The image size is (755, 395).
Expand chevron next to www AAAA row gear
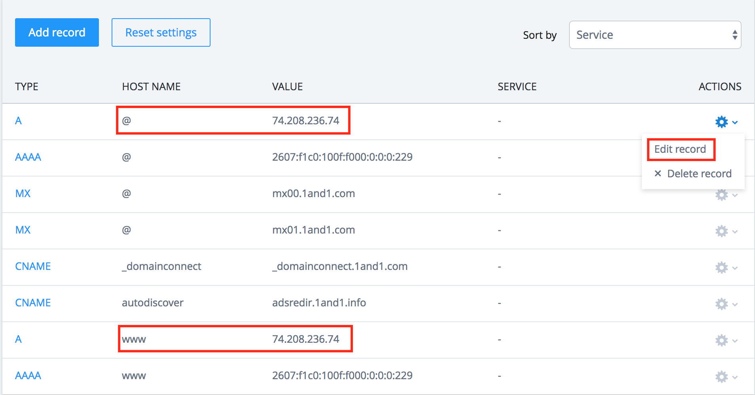735,377
